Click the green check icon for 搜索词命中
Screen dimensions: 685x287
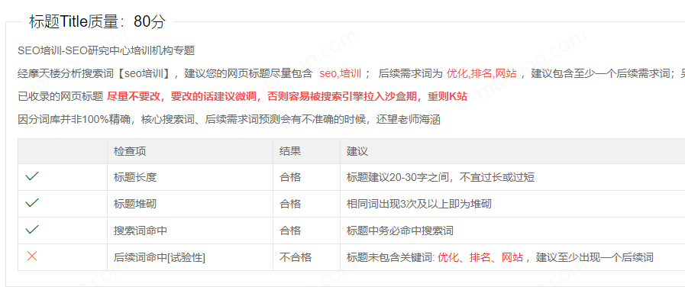click(32, 229)
